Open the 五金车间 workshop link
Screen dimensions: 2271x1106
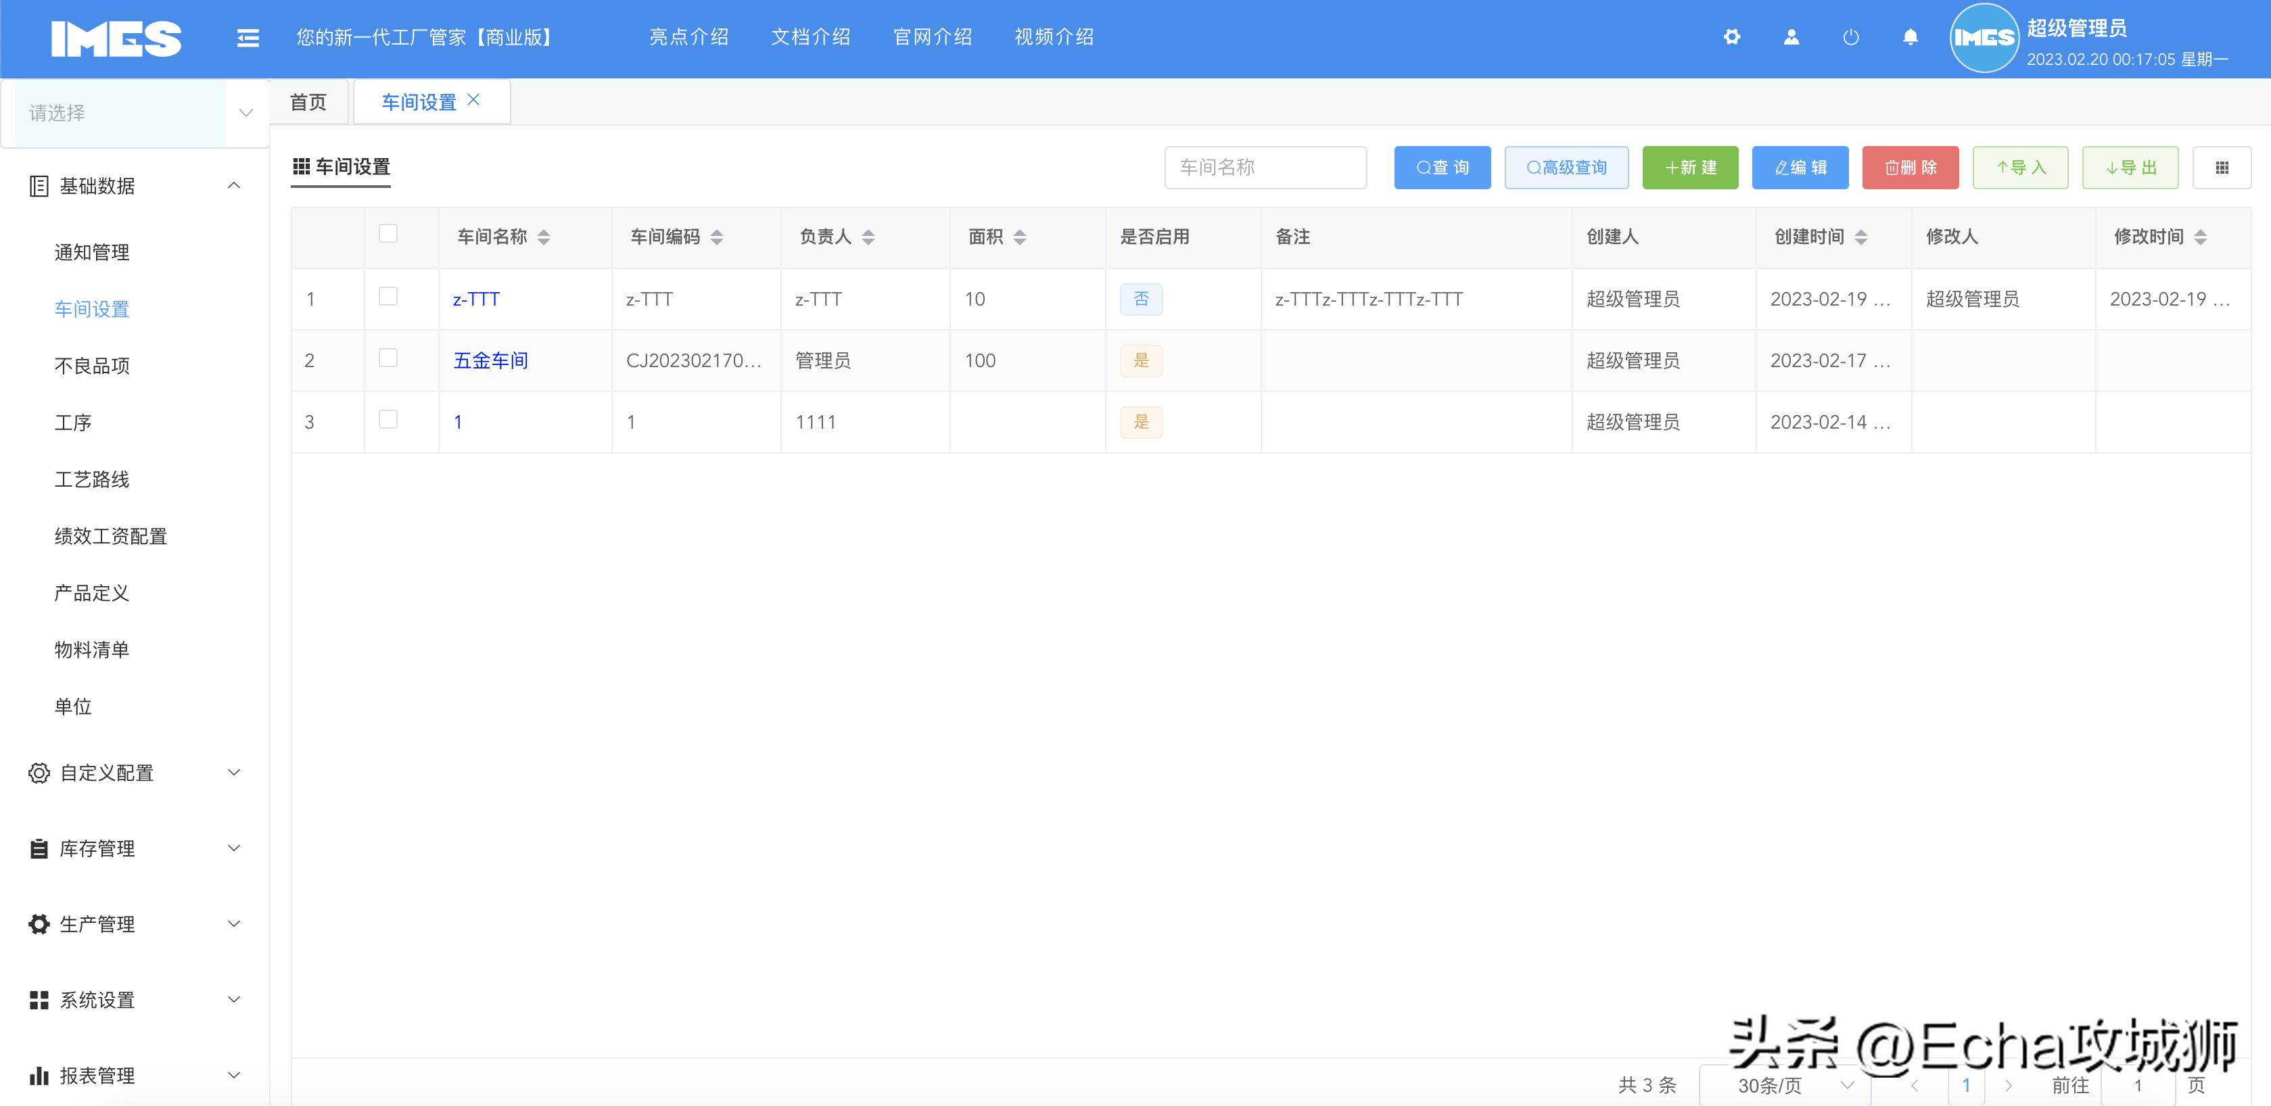click(489, 360)
